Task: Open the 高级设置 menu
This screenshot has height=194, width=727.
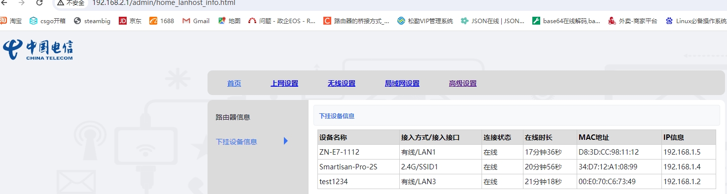Action: 463,83
